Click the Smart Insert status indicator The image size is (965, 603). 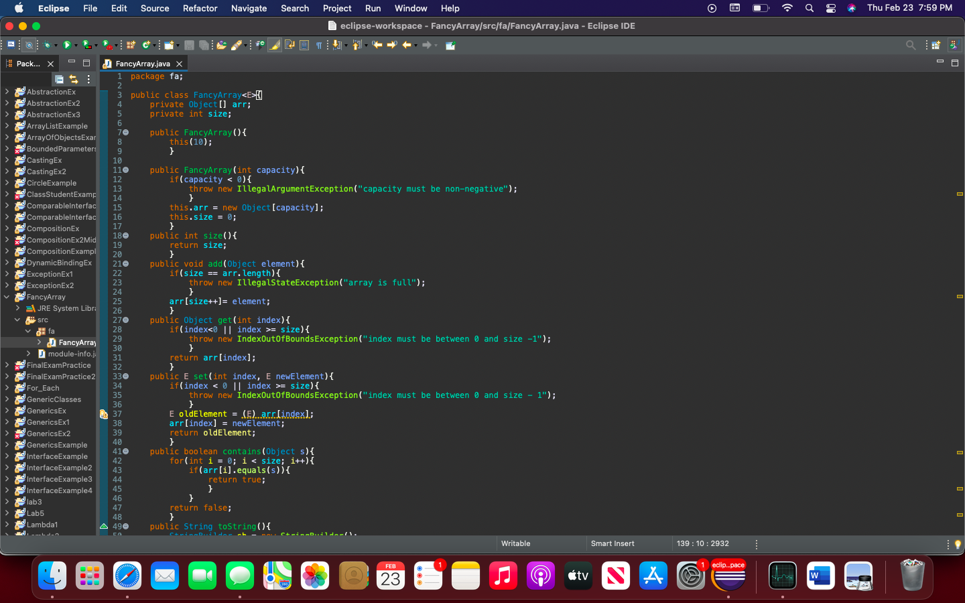coord(613,543)
